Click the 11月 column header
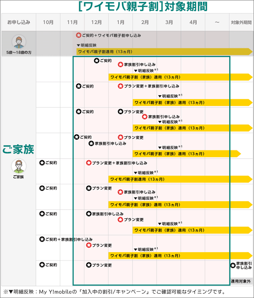The height and width of the screenshot is (298, 254). (72, 22)
